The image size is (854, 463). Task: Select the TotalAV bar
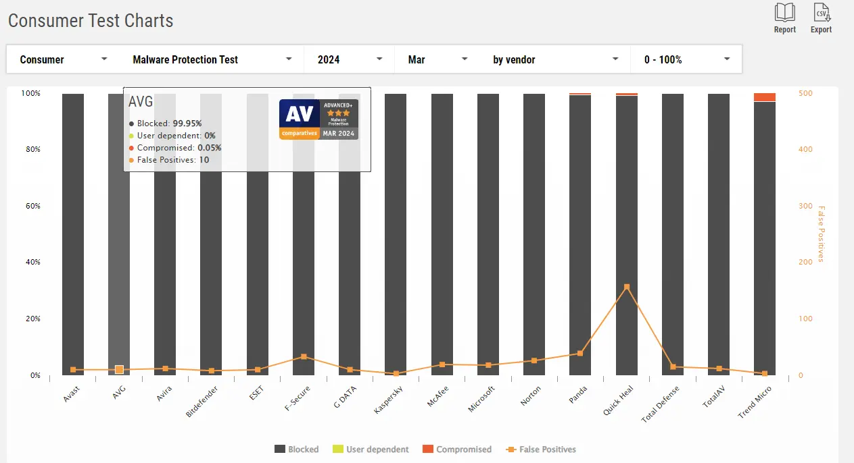click(x=719, y=234)
